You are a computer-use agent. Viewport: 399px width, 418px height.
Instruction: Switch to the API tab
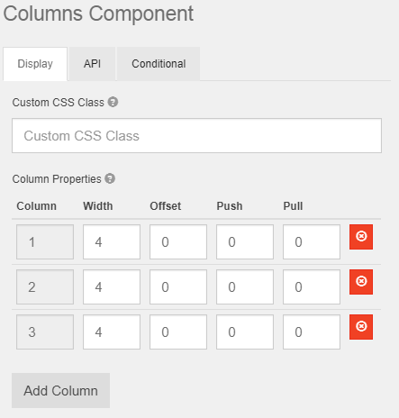[x=92, y=64]
